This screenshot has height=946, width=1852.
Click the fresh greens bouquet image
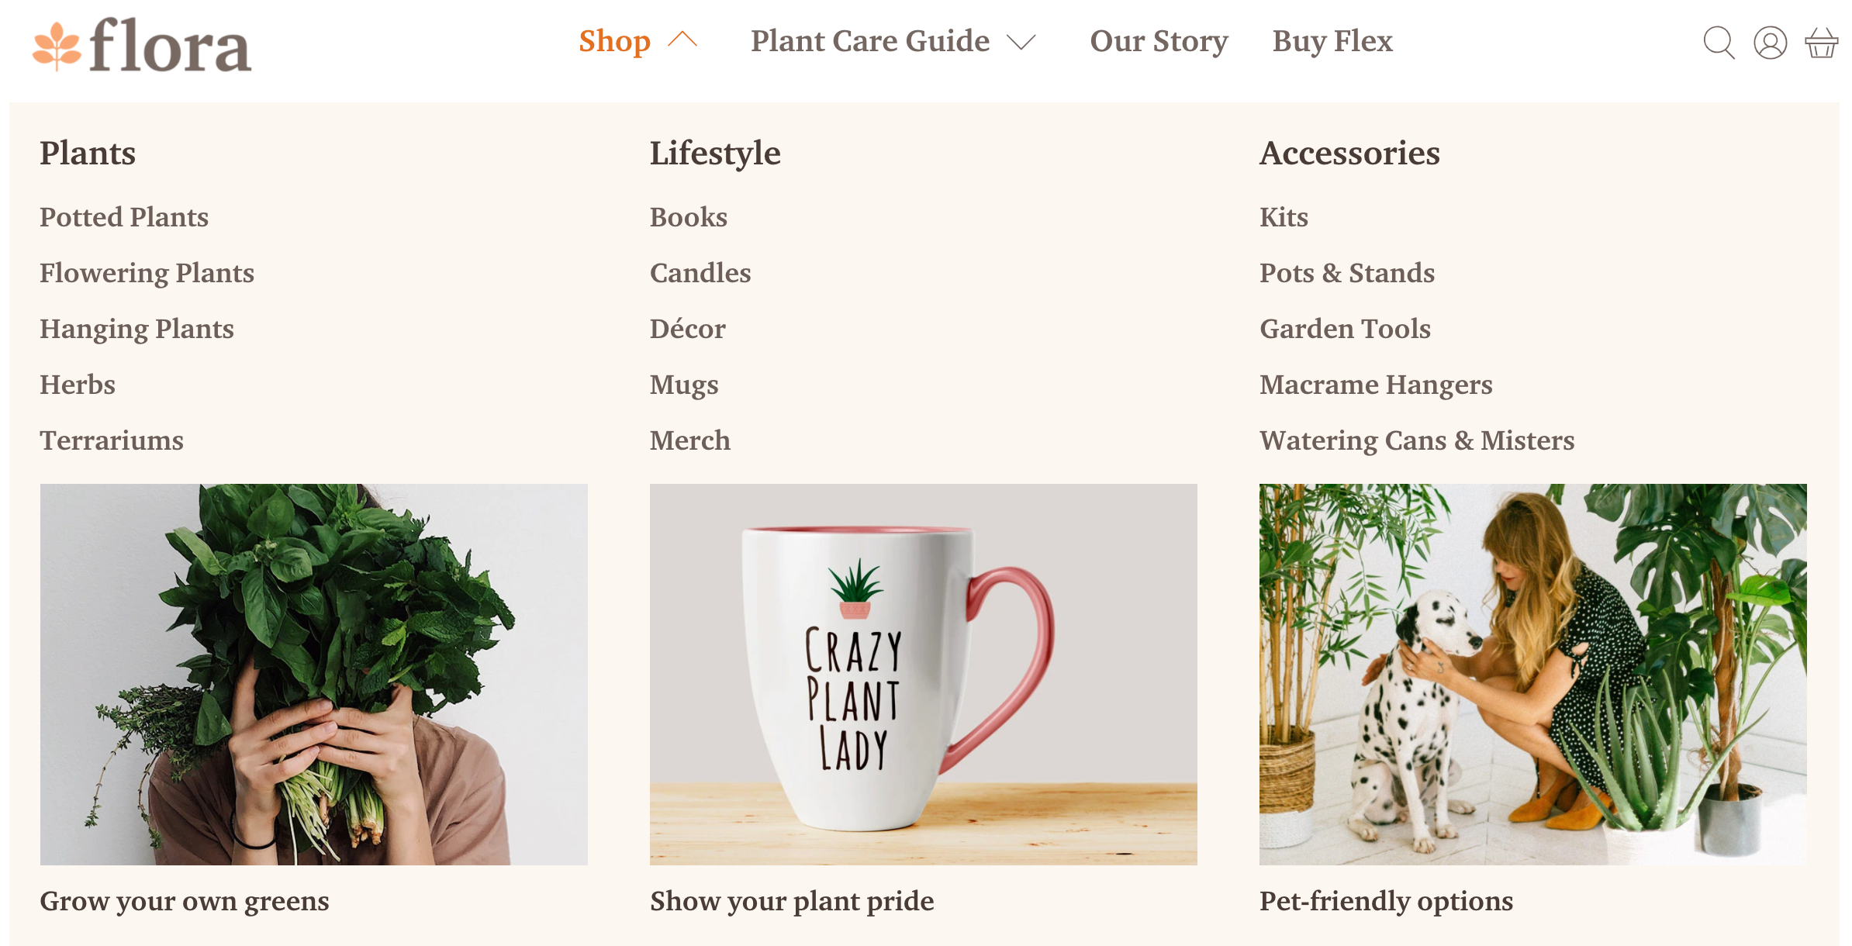[x=313, y=674]
